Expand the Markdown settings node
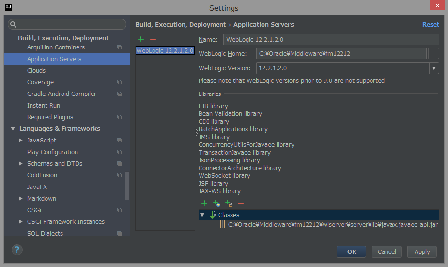The width and height of the screenshot is (448, 267). coord(20,198)
